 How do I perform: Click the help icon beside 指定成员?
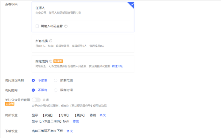pos(51,61)
